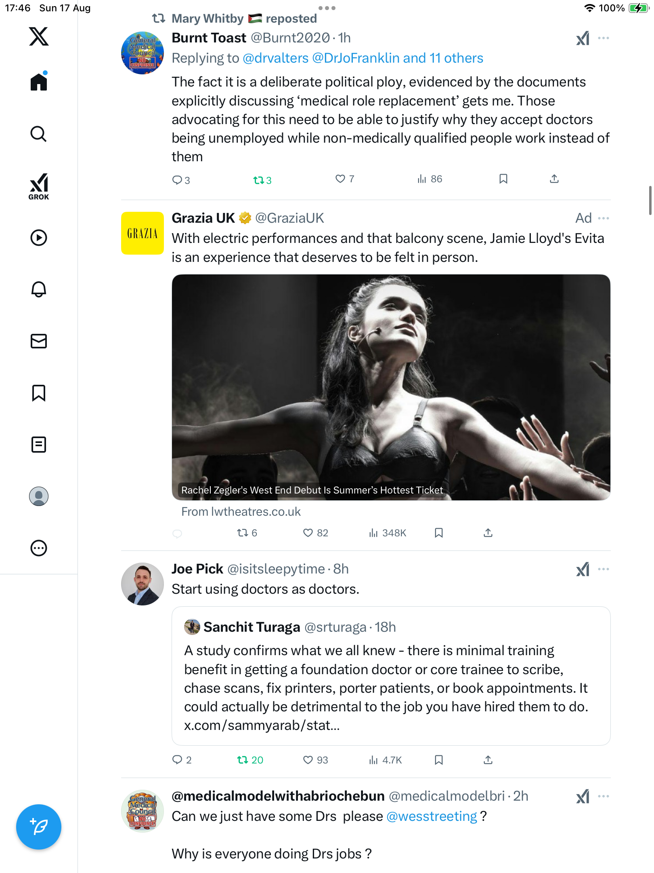Bookmark the Grazia UK ad post

[439, 533]
